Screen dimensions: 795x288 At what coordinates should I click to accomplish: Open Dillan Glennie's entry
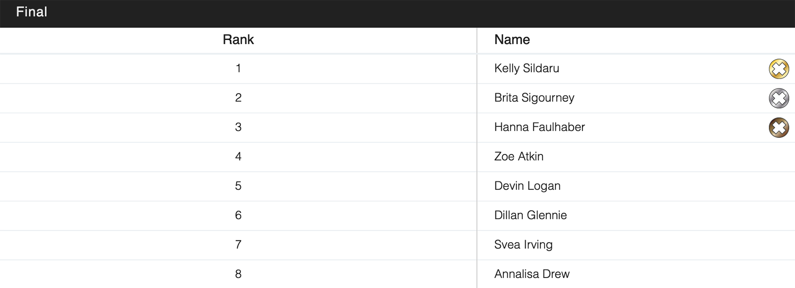tap(530, 215)
